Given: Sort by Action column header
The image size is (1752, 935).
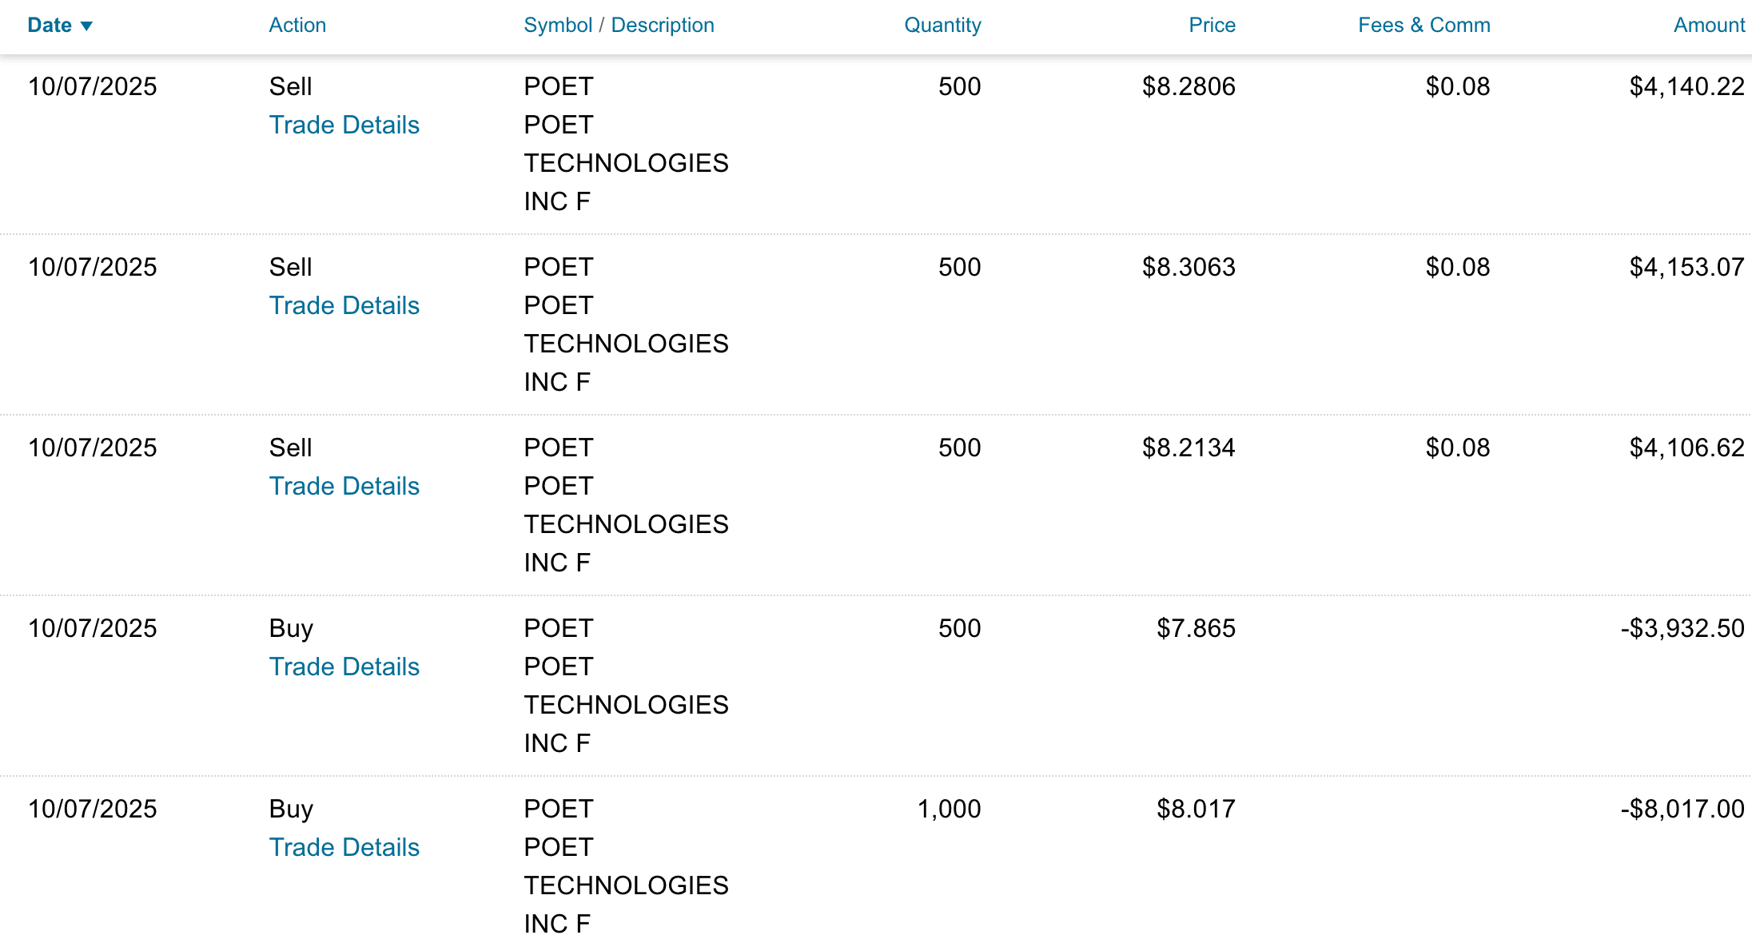Looking at the screenshot, I should coord(297,26).
